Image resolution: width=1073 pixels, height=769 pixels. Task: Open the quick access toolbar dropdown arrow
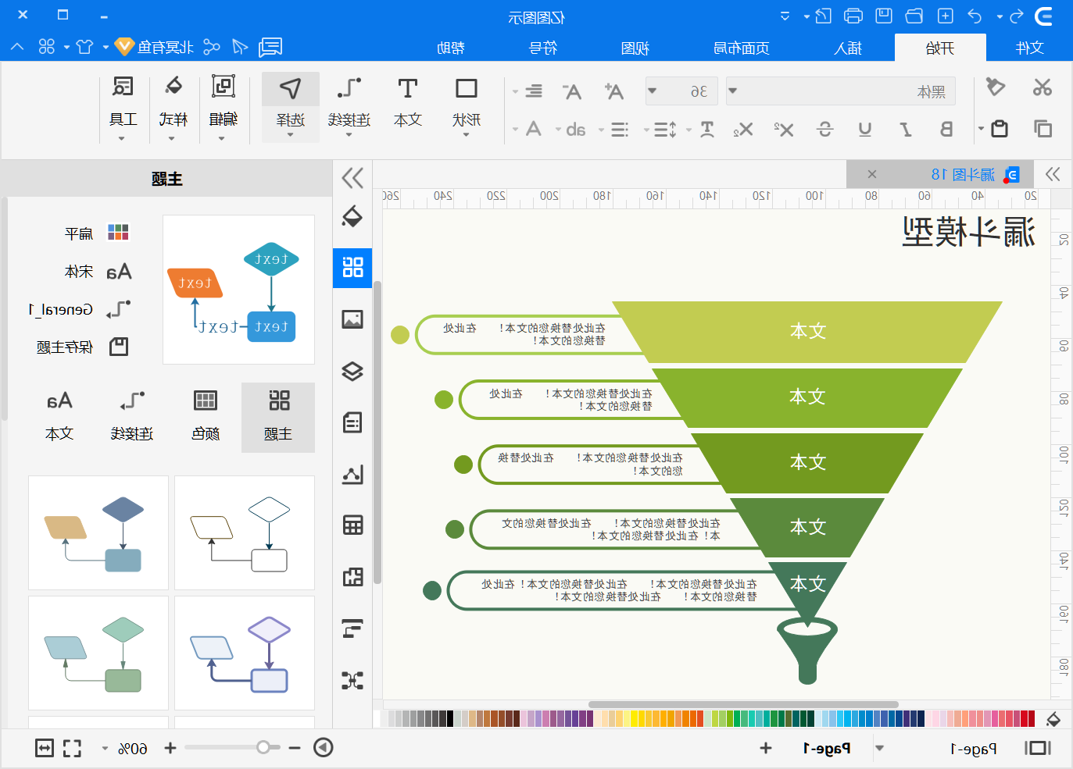[785, 16]
